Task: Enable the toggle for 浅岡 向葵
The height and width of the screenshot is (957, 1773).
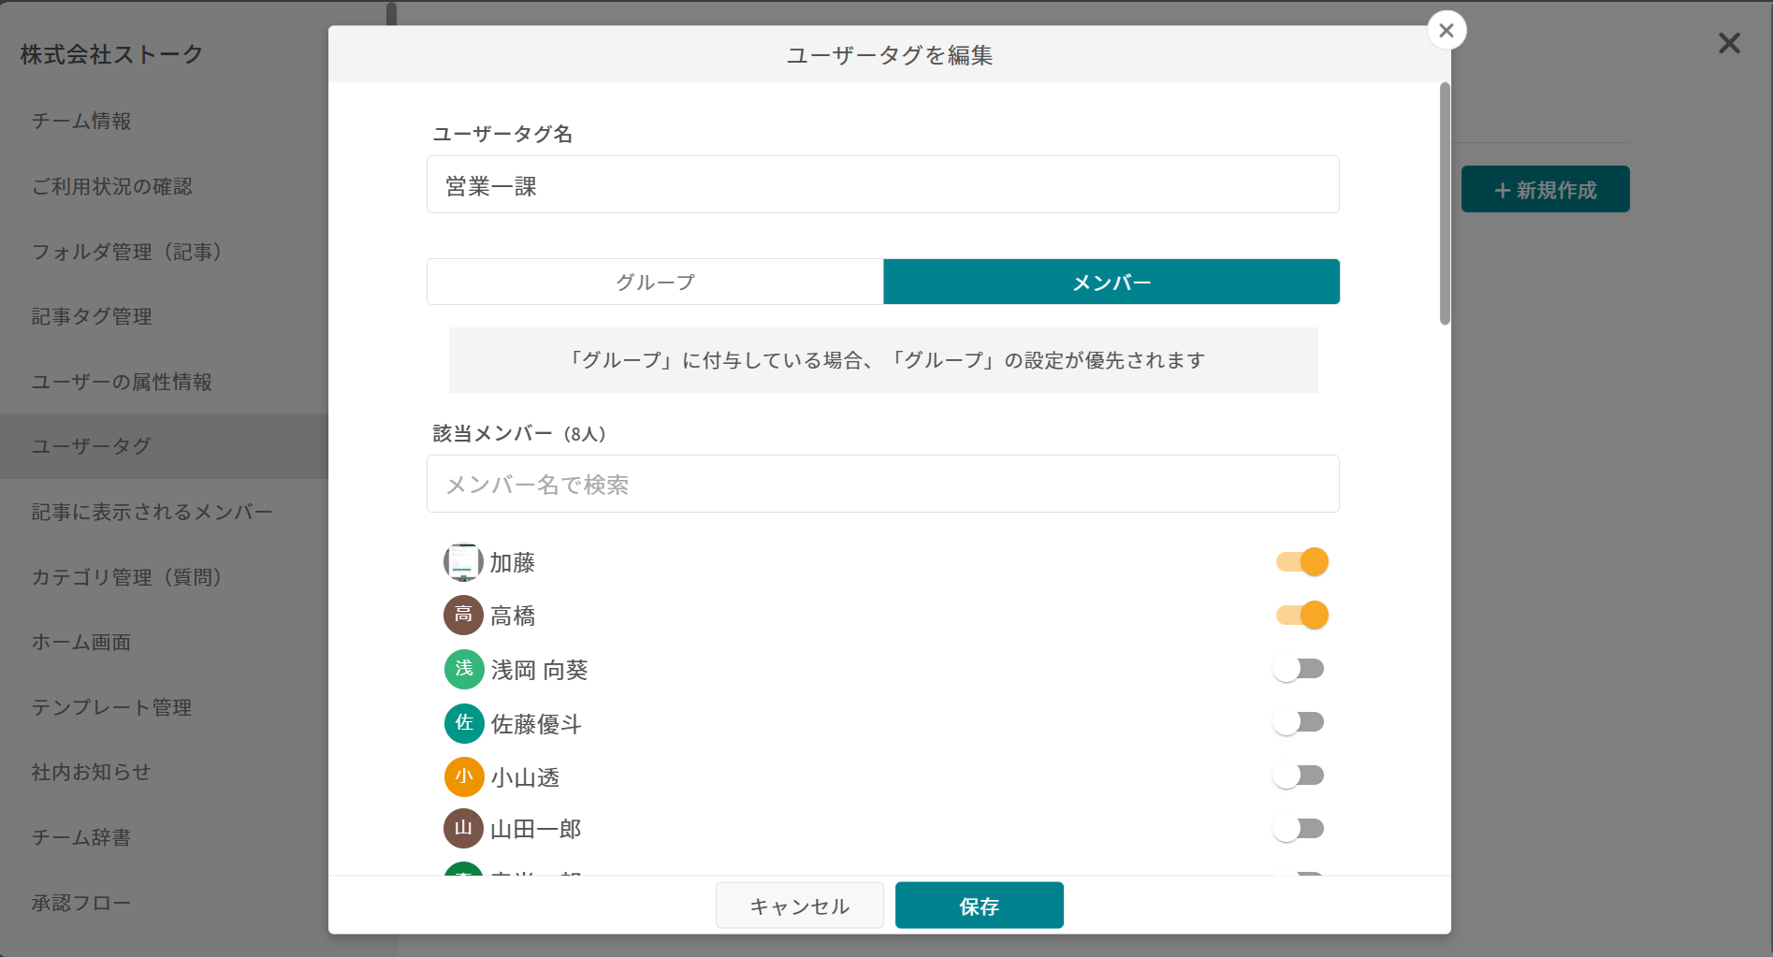Action: (x=1300, y=668)
